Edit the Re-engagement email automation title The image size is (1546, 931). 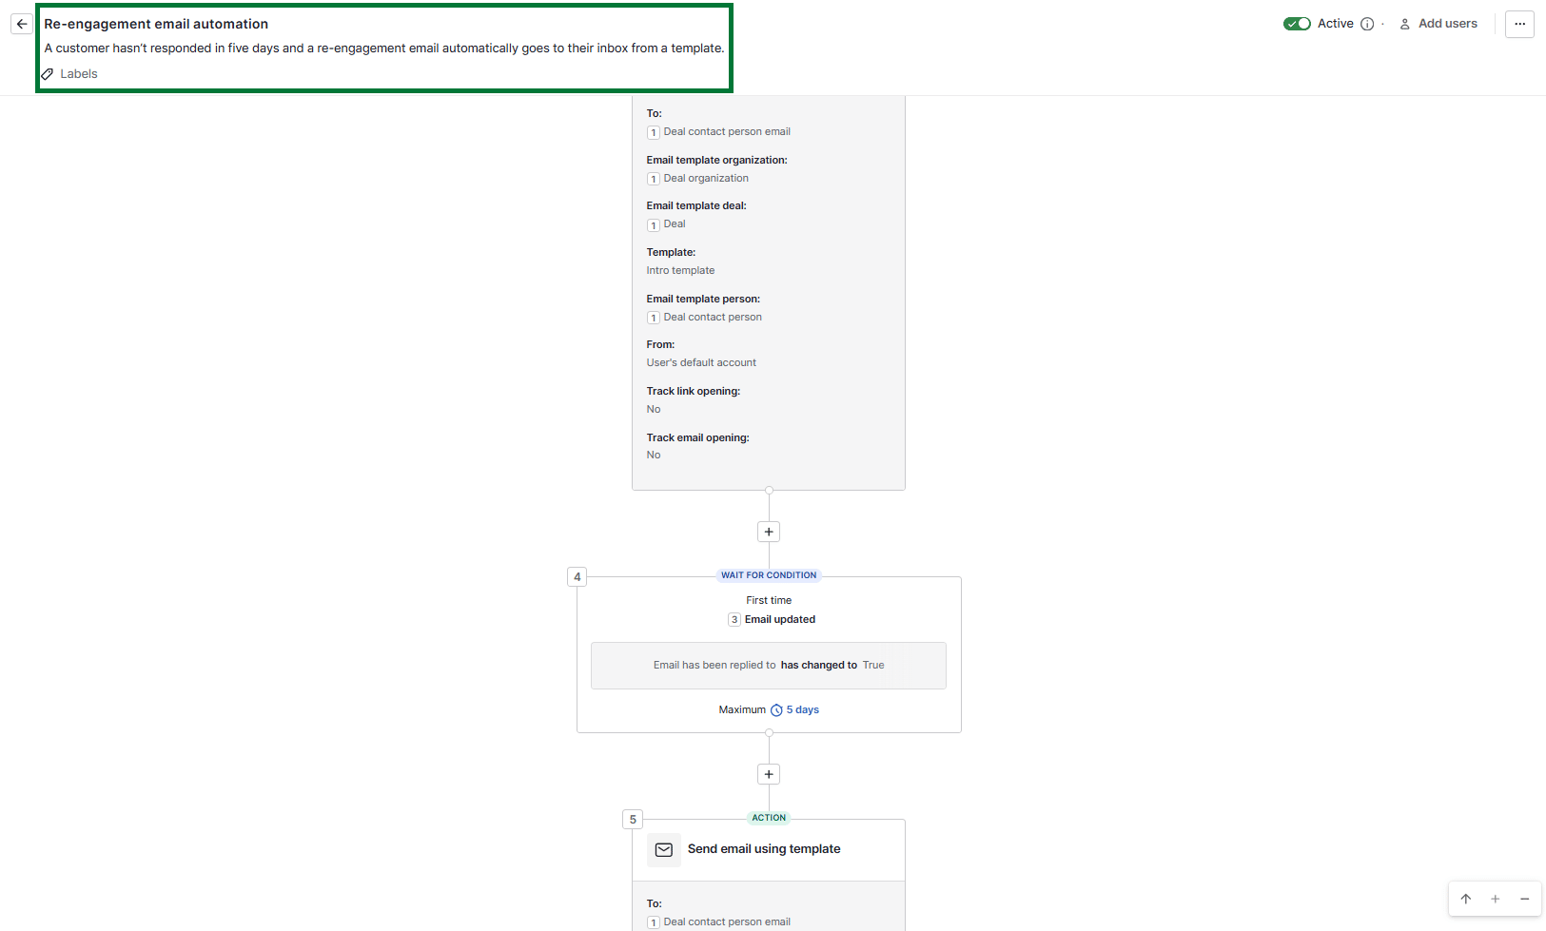[156, 24]
